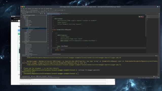The width and height of the screenshot is (162, 91).
Task: Click the editor vertical scrollbar
Action: coord(146,26)
